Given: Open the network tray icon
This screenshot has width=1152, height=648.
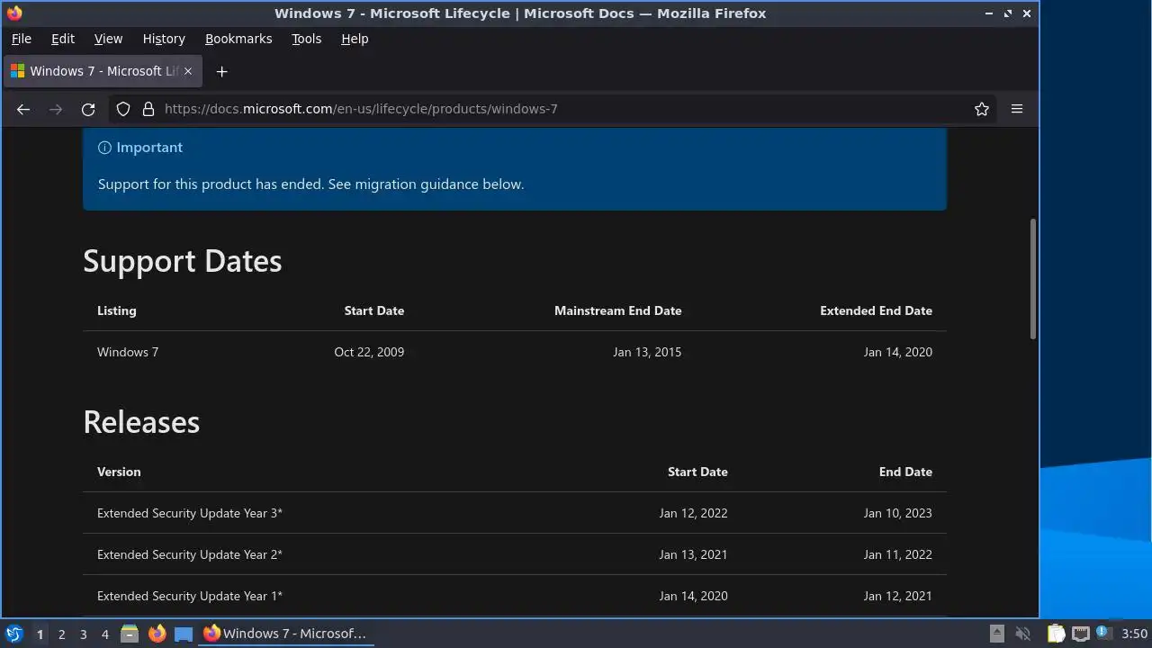Looking at the screenshot, I should (1080, 634).
